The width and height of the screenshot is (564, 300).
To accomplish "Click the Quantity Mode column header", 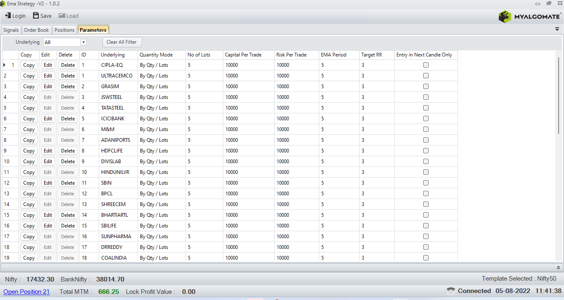I will pyautogui.click(x=161, y=55).
